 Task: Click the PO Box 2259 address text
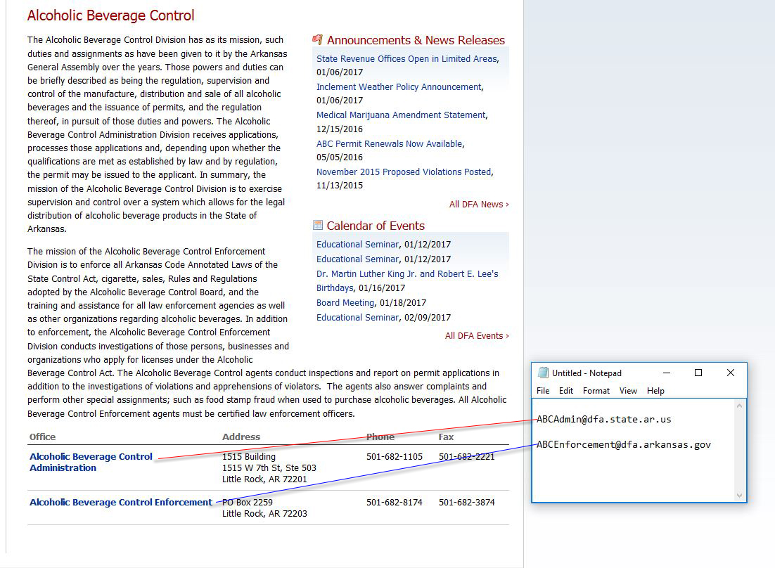[248, 503]
